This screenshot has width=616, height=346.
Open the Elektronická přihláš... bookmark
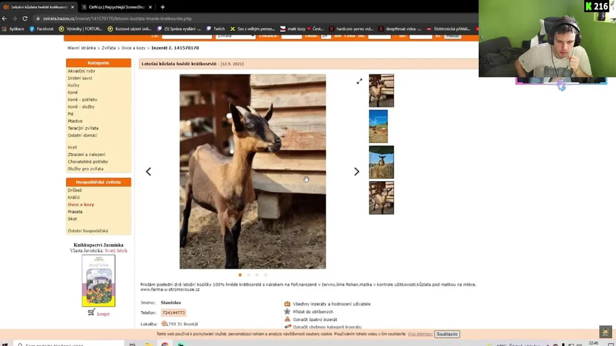point(449,29)
